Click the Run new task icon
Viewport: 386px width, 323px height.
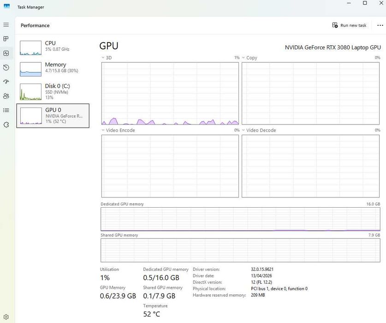click(x=335, y=25)
